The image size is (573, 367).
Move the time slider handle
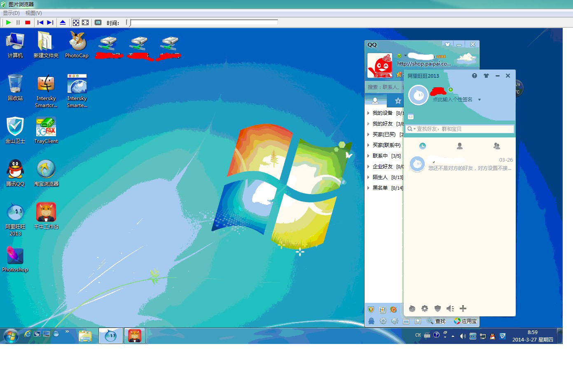(128, 23)
